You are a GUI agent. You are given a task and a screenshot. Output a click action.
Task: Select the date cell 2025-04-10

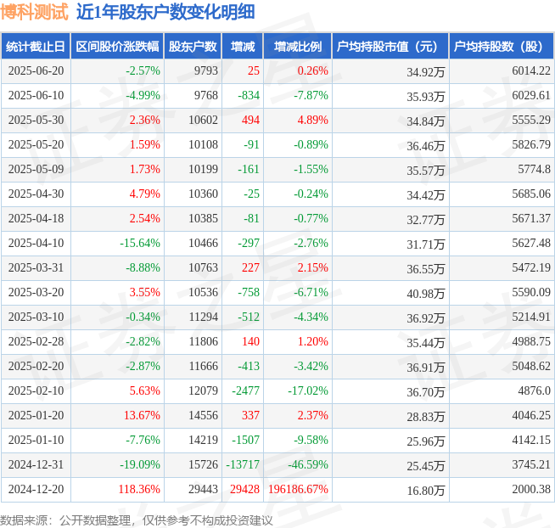coord(36,243)
